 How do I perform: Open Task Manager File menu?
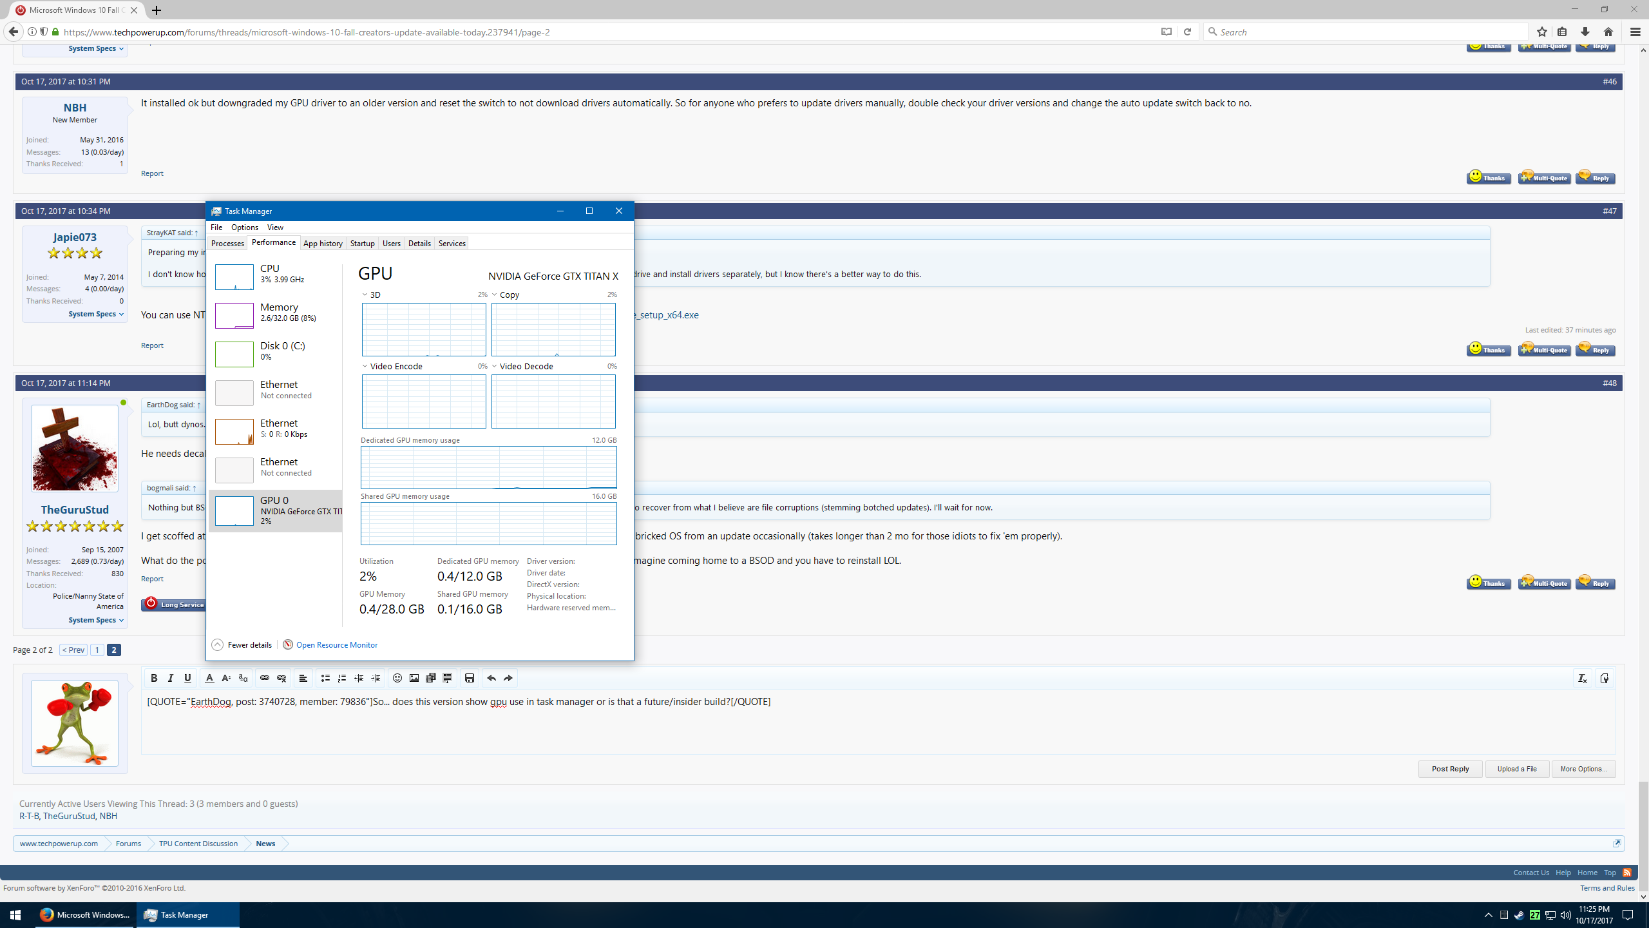pyautogui.click(x=216, y=227)
